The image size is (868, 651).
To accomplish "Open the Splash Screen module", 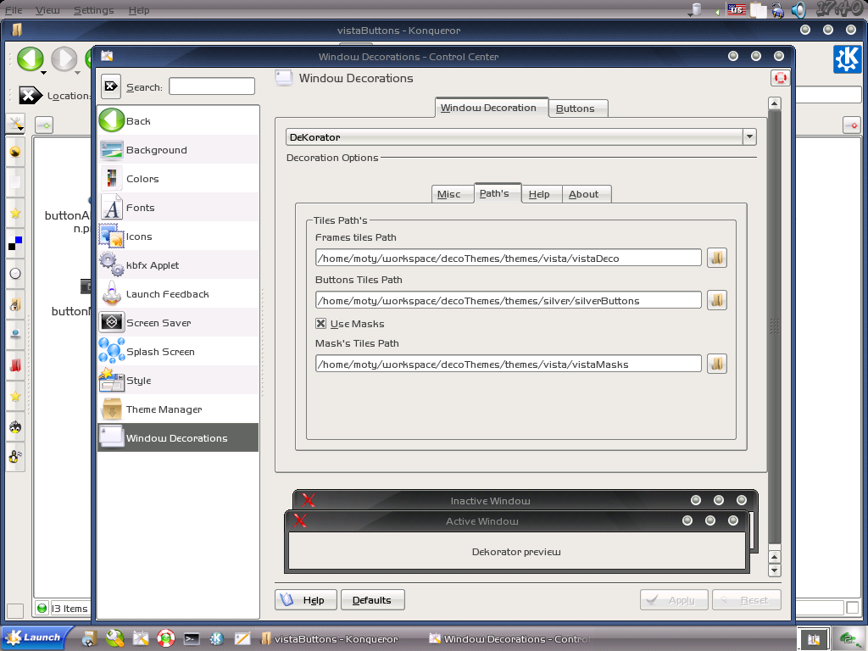I will point(178,352).
